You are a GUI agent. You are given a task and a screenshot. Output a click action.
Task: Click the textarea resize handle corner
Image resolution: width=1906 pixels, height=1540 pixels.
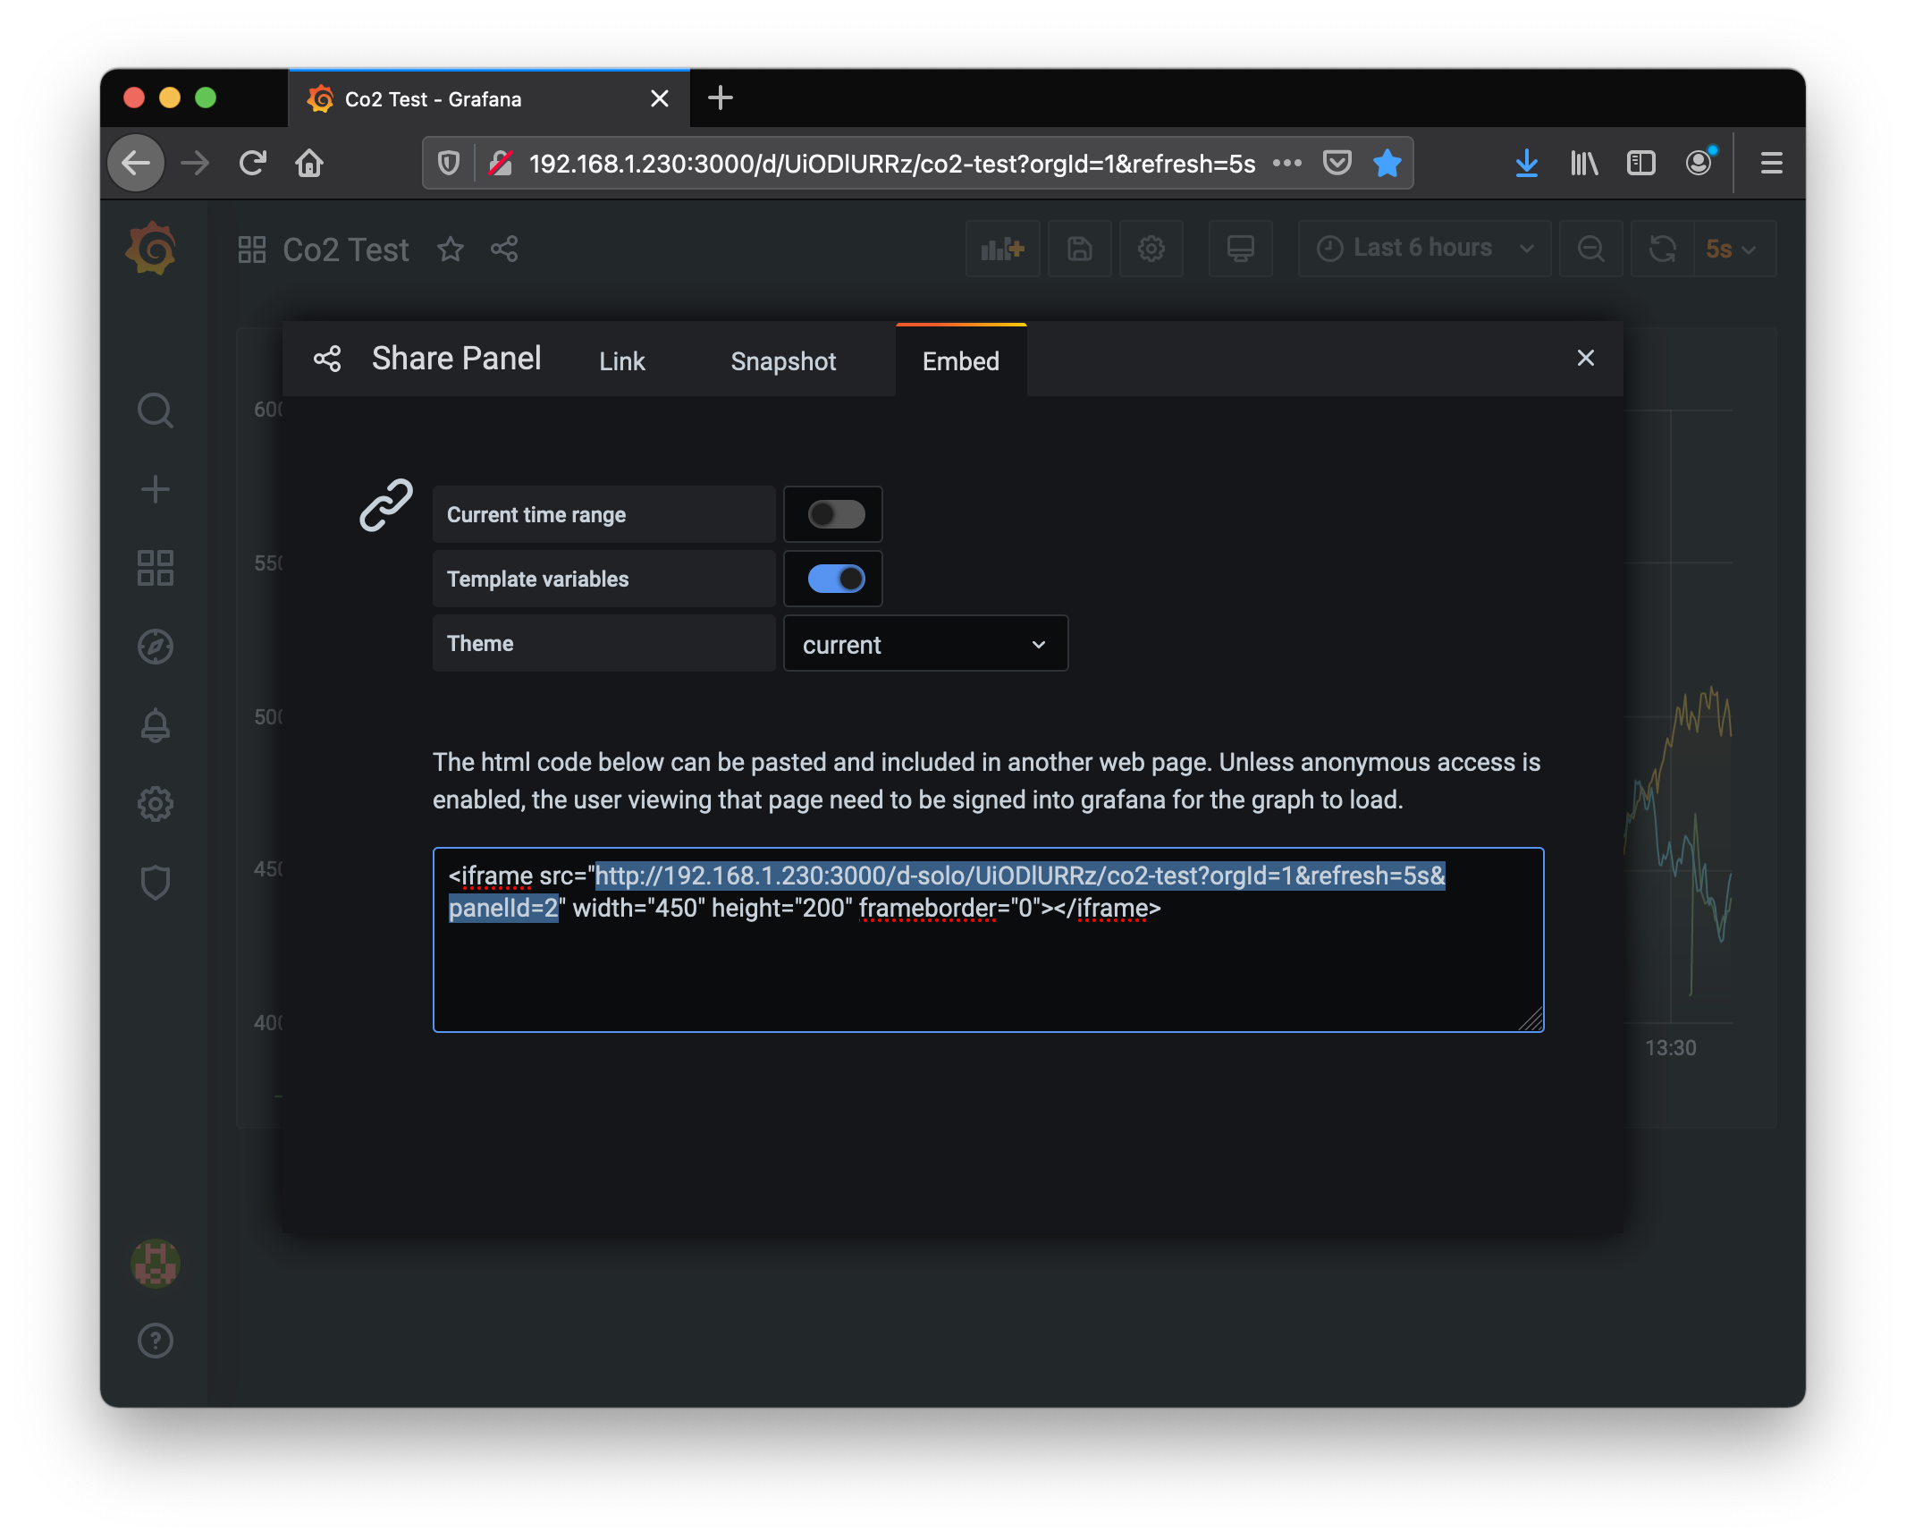(x=1531, y=1019)
